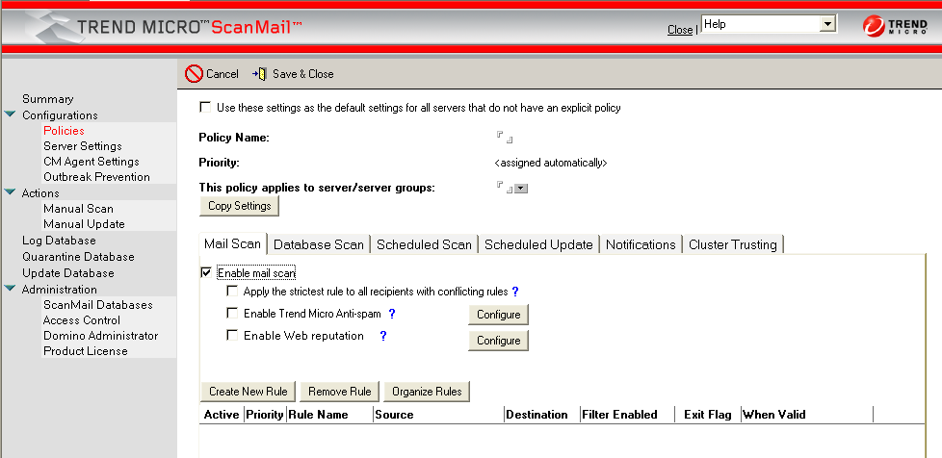The height and width of the screenshot is (458, 942).
Task: Open the Help dropdown list
Action: [x=825, y=24]
